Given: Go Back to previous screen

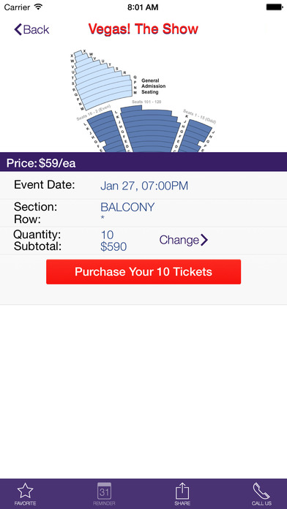Looking at the screenshot, I should click(x=31, y=29).
